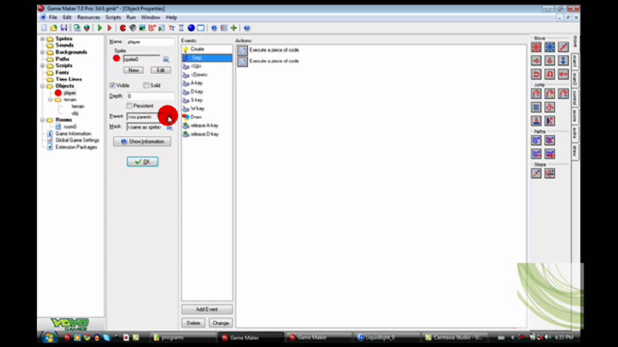Open extension packages with the green plus icon
The image size is (618, 347).
234,28
